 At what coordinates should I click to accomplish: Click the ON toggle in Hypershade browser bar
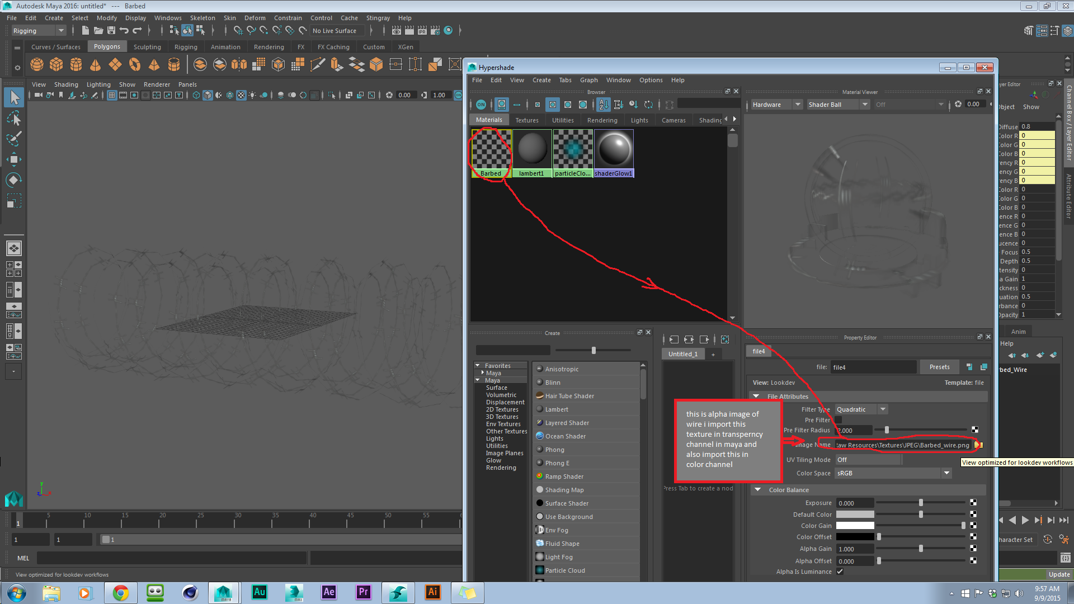tap(481, 104)
